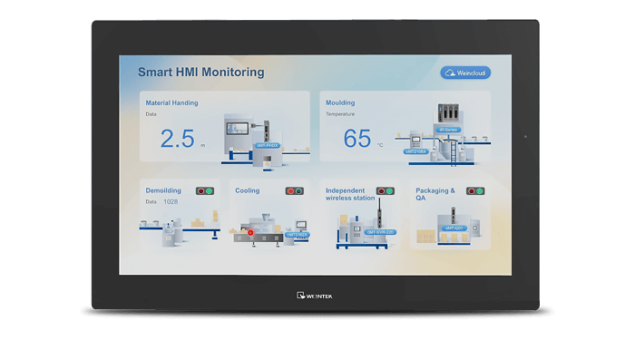Toggle the Cooling red-green status indicator
Image resolution: width=635 pixels, height=340 pixels.
pos(295,190)
